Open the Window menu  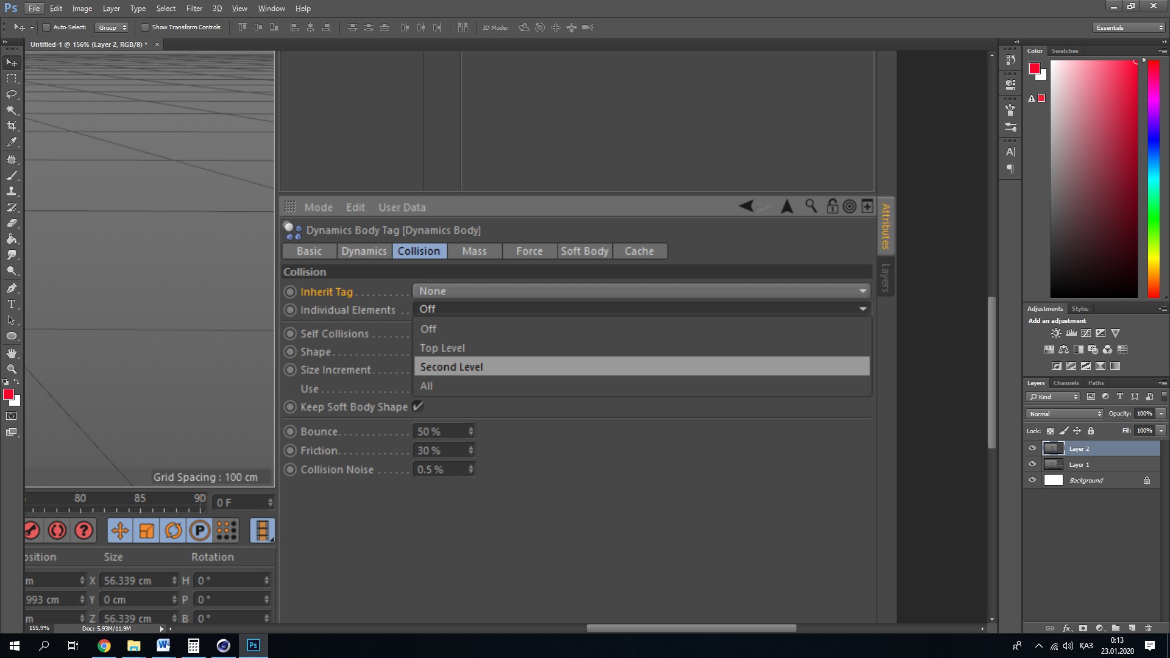pyautogui.click(x=271, y=9)
